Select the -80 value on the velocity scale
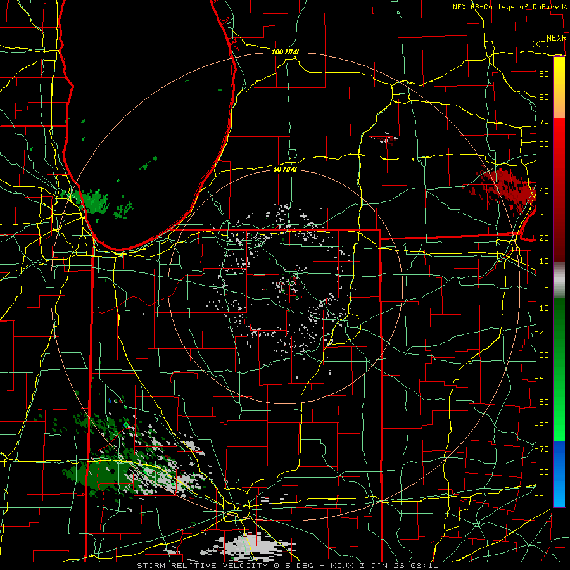The image size is (570, 570). [x=542, y=472]
